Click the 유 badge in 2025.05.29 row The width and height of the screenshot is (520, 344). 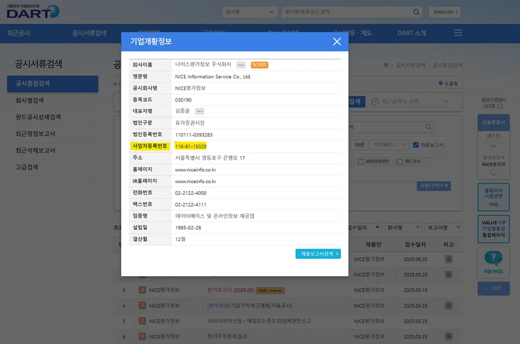(x=448, y=274)
